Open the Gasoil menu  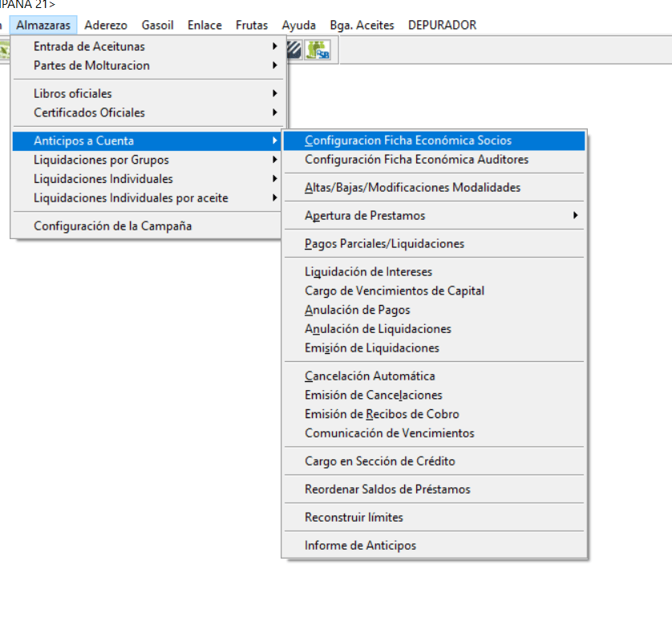pos(157,25)
